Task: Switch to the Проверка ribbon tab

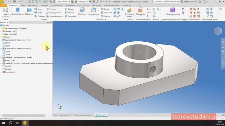Action: [x=44, y=6]
